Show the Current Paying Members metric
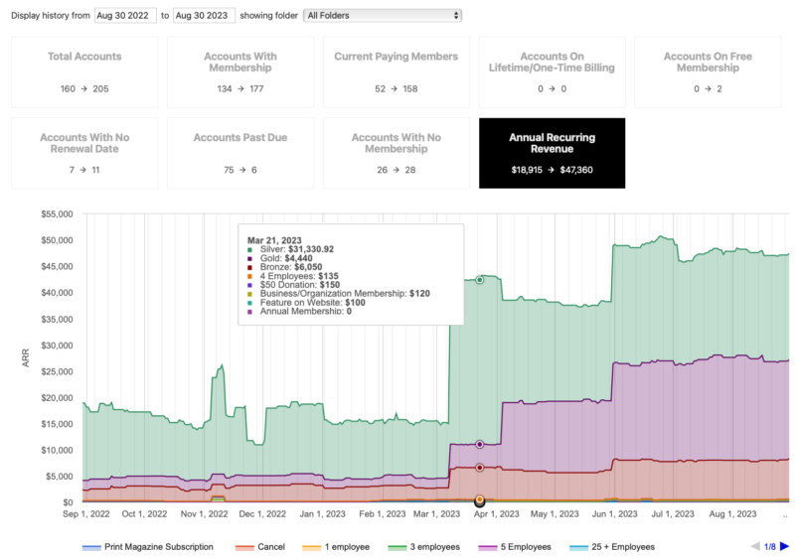Screen dimensions: 795x558 [397, 72]
